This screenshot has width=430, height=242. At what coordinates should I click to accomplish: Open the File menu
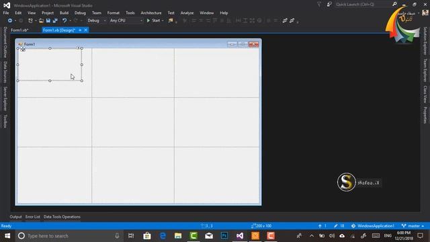(x=6, y=13)
